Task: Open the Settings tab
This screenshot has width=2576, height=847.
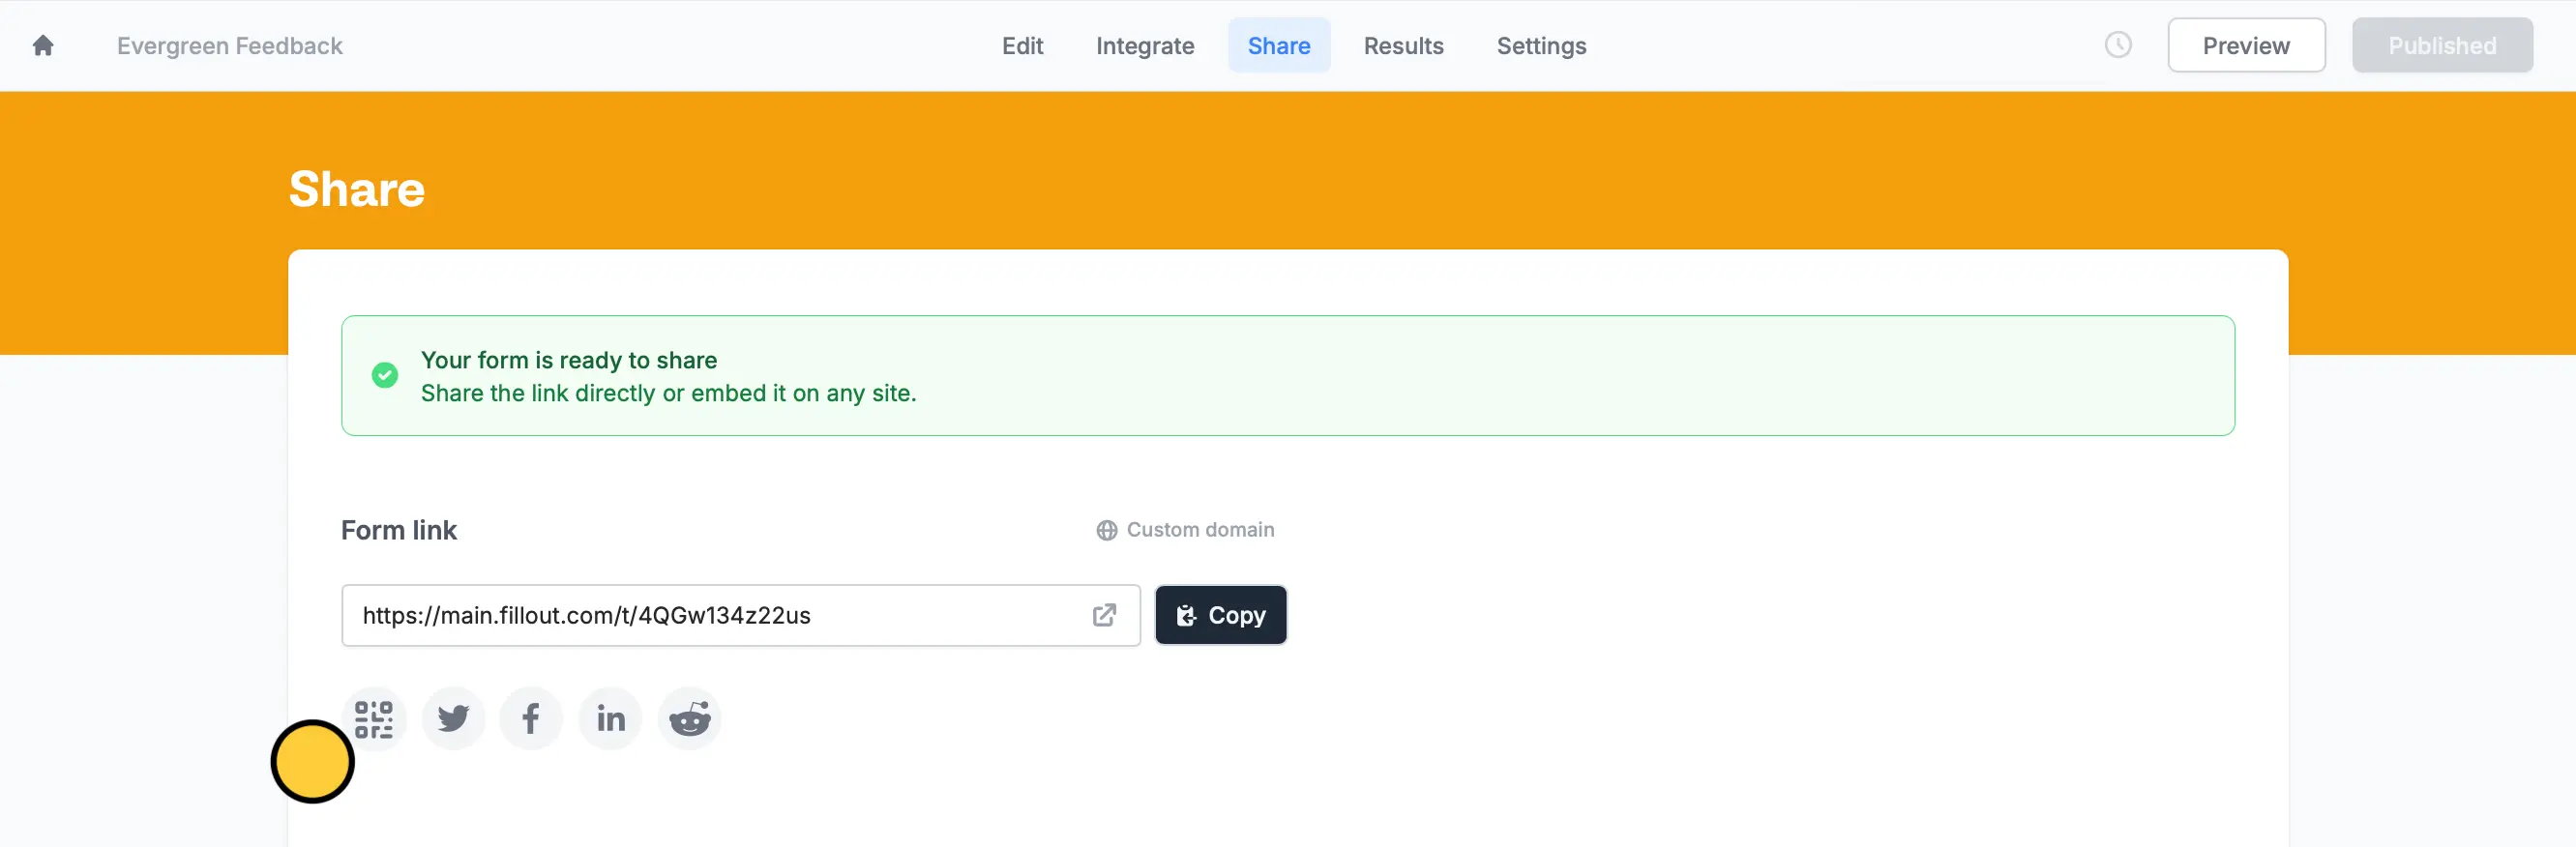Action: pos(1541,46)
